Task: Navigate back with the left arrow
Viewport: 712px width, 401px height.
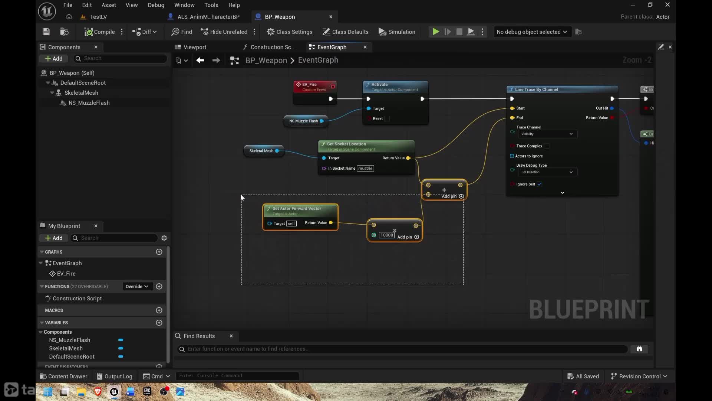Action: tap(200, 60)
